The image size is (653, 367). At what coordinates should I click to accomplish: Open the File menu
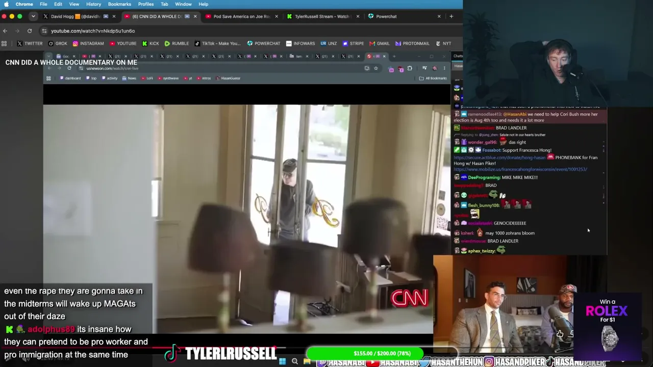click(x=43, y=4)
